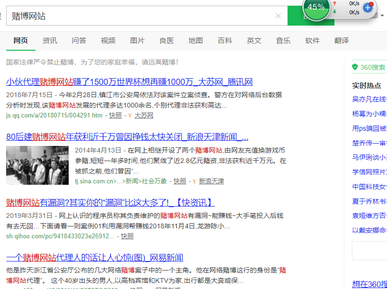Open hot topic starting 学信网照片

click(369, 172)
